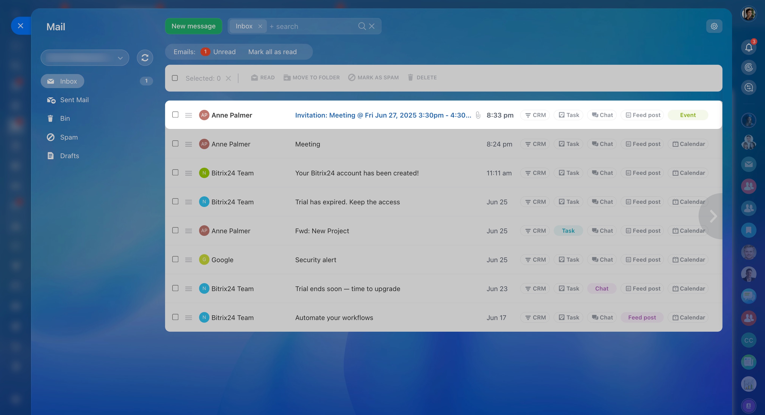Open Move to folder menu
765x415 pixels.
(312, 78)
